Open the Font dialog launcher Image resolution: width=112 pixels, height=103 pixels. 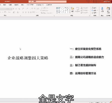tap(20, 16)
